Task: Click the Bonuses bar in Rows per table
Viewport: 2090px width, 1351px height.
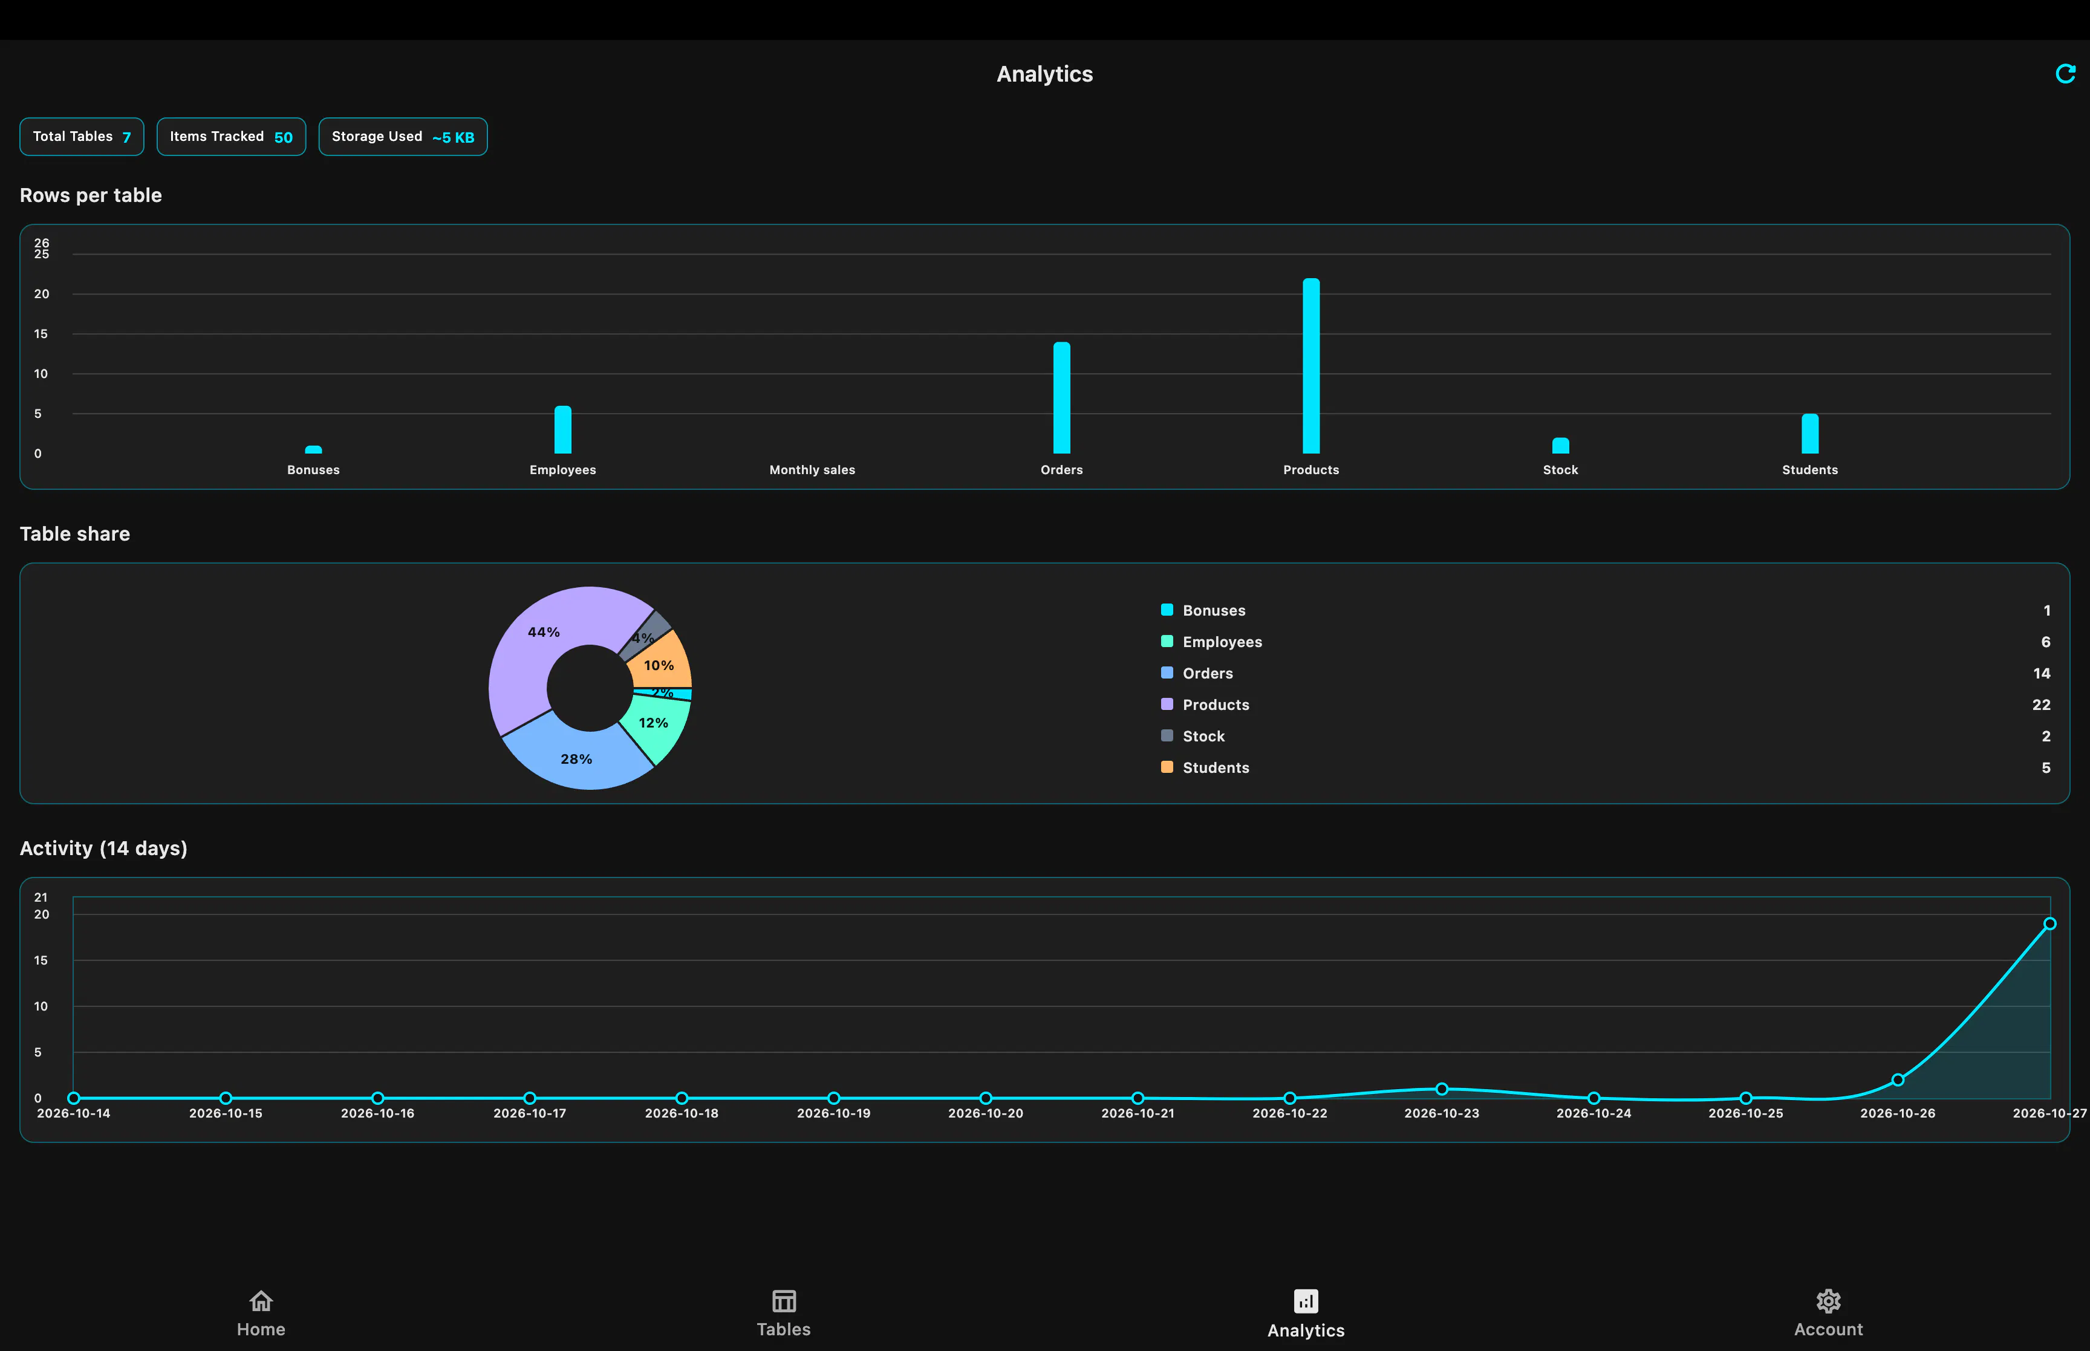Action: pos(313,449)
